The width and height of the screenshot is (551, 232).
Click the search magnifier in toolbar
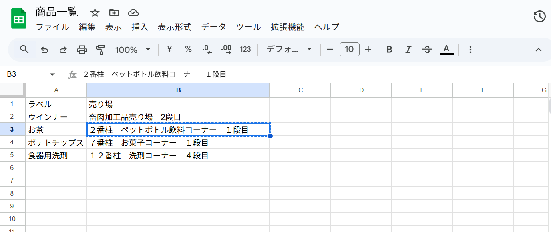pos(24,50)
